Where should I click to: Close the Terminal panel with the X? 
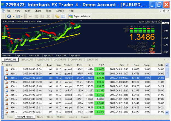(2, 64)
